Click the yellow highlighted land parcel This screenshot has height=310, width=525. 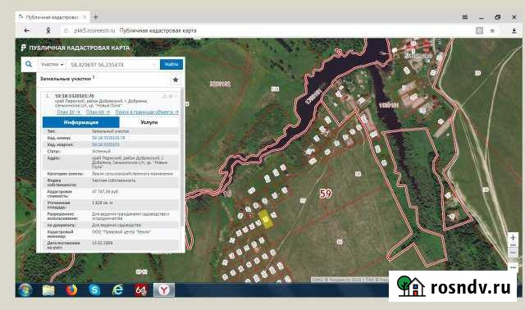[266, 220]
